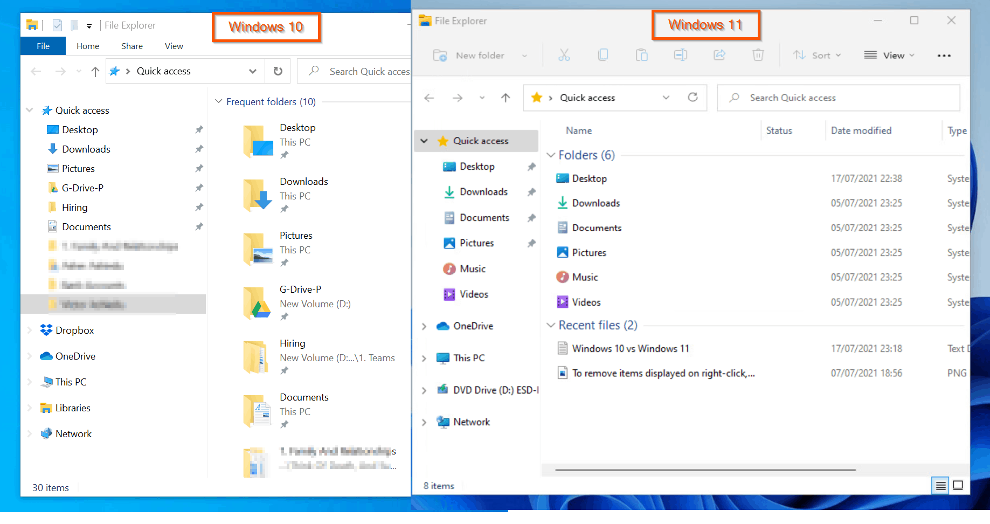Image resolution: width=990 pixels, height=524 pixels.
Task: Switch to details view in Windows 11 status bar
Action: tap(941, 486)
